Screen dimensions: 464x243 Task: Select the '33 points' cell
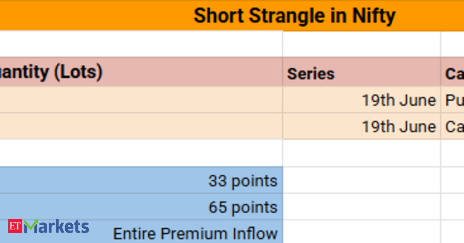[x=141, y=180]
